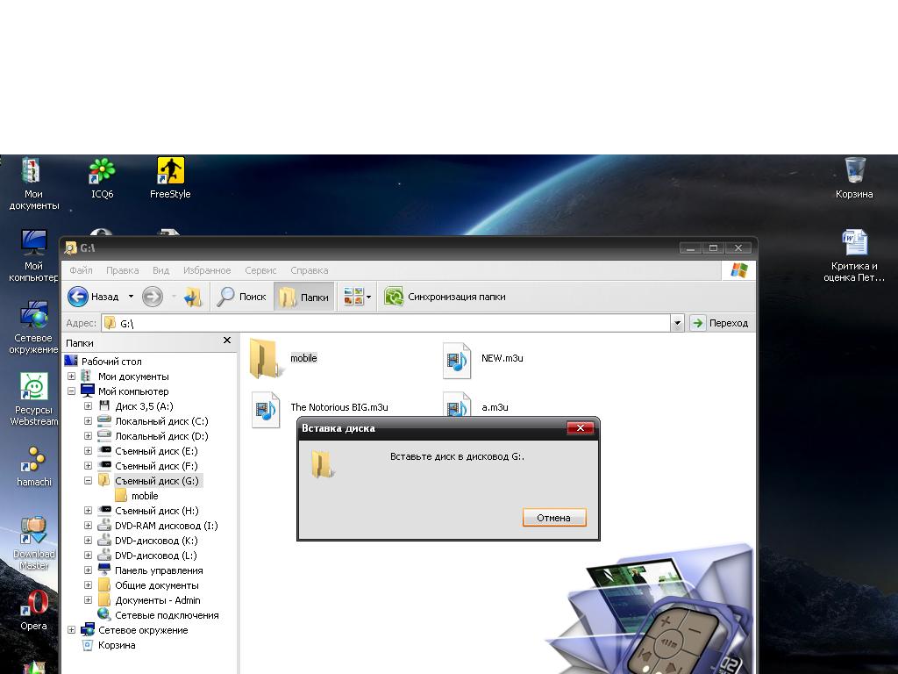Expand Local Disk (C:) tree node

[88, 421]
